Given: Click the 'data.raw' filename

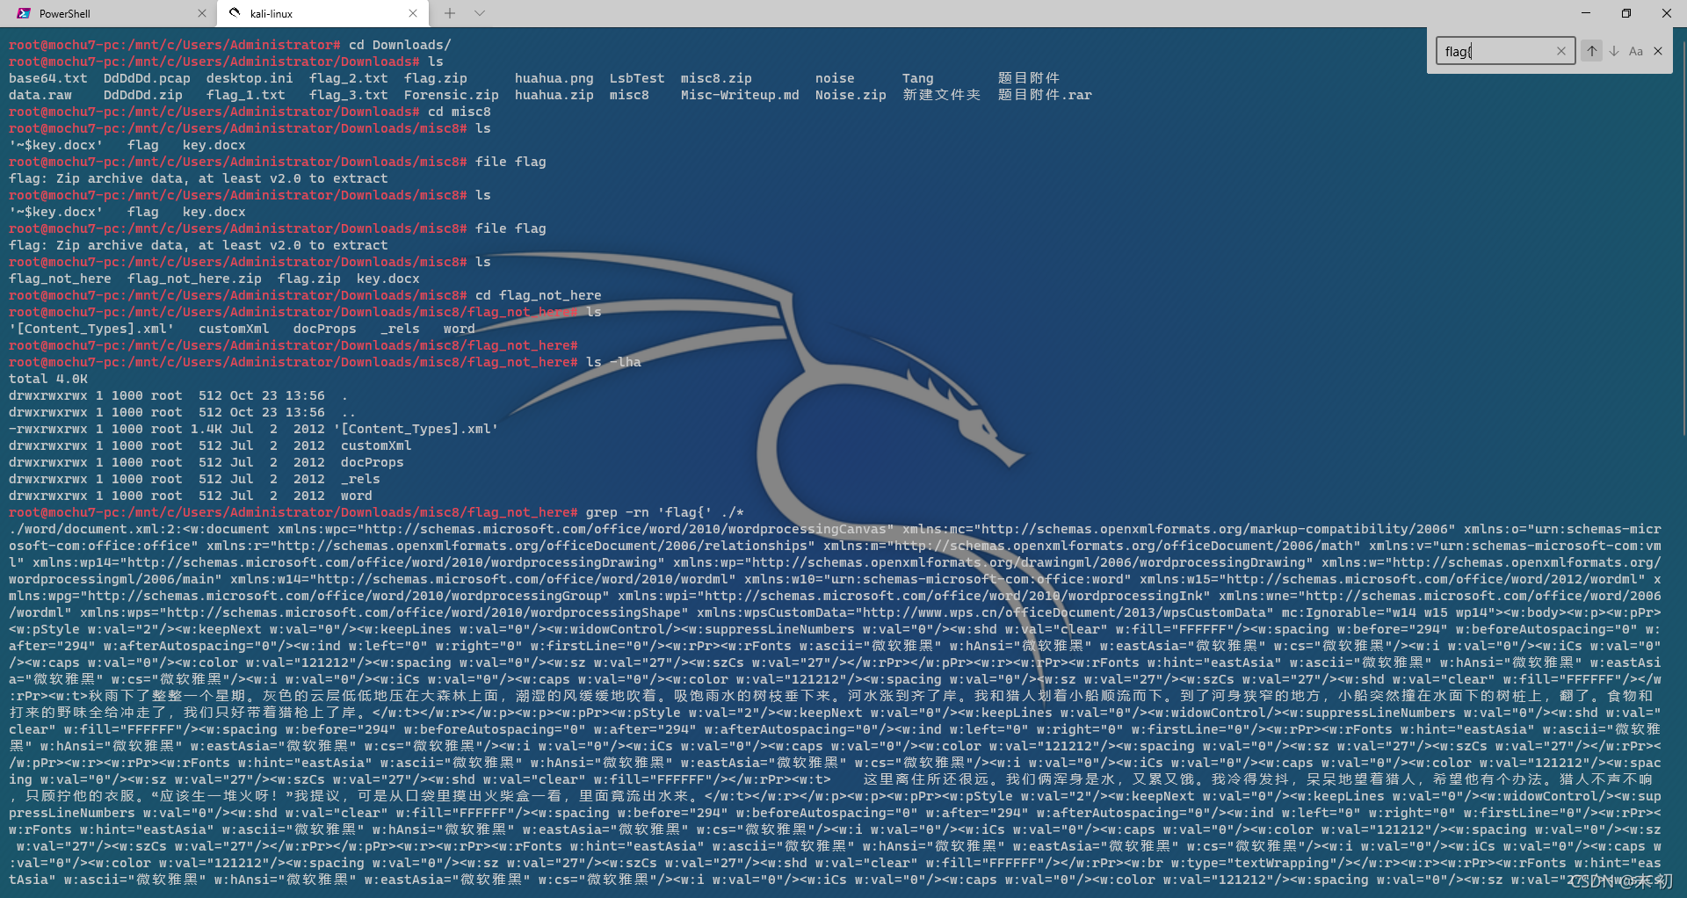Looking at the screenshot, I should (x=40, y=95).
